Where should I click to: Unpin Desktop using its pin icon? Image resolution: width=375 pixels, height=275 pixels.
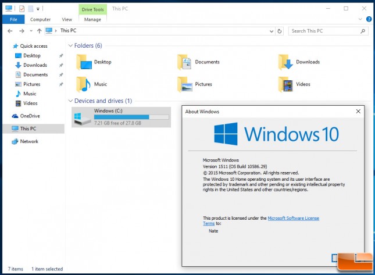point(61,55)
